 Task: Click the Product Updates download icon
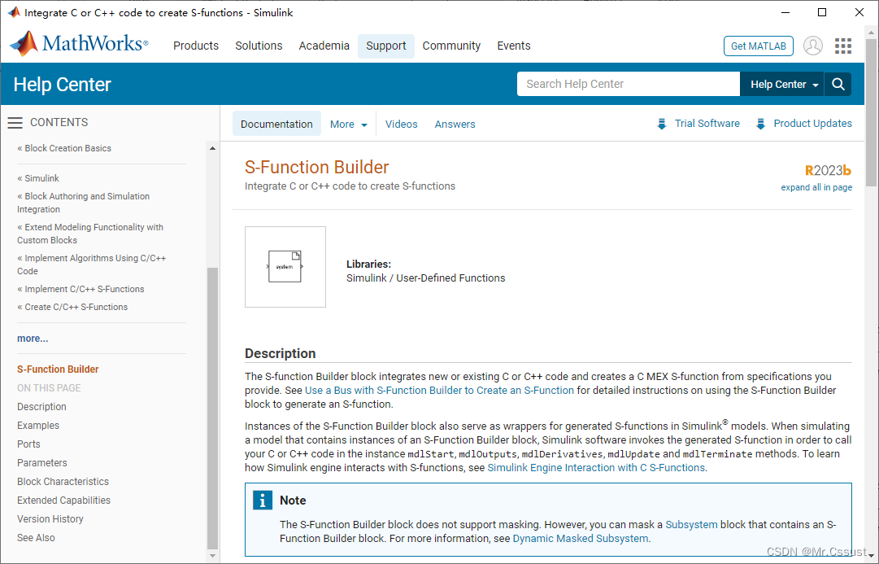click(x=760, y=124)
